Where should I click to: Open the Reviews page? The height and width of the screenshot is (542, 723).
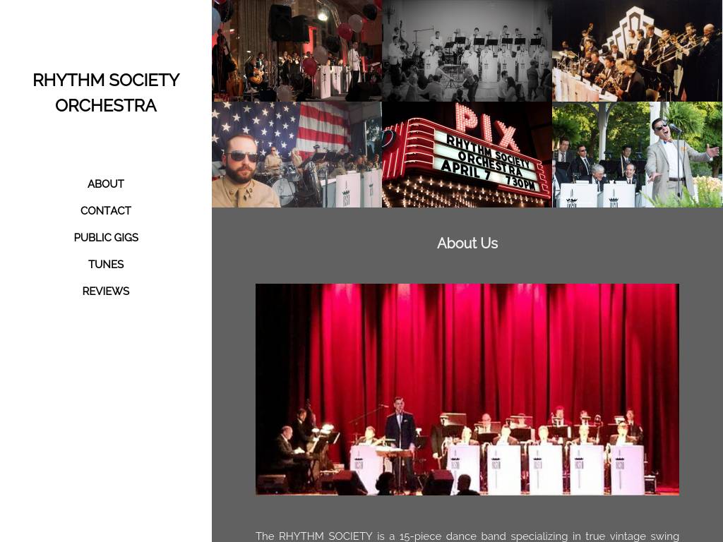[x=106, y=291]
